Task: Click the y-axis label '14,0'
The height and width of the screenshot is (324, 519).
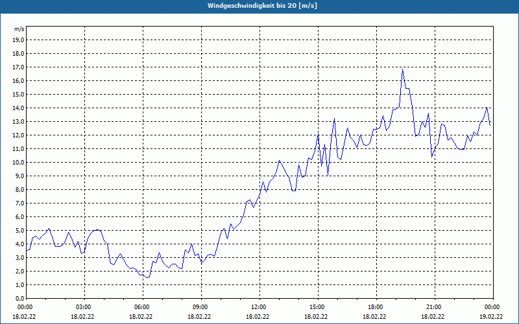Action: pos(18,108)
